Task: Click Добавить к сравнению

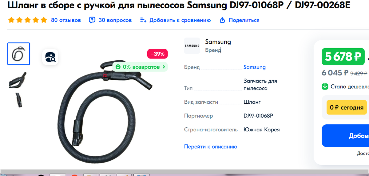Action: (x=180, y=20)
